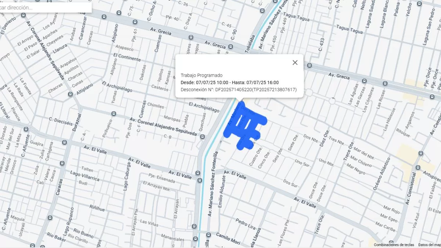441x248 pixels.
Task: Click the Tagua Tagua street label
Action: pos(349,29)
